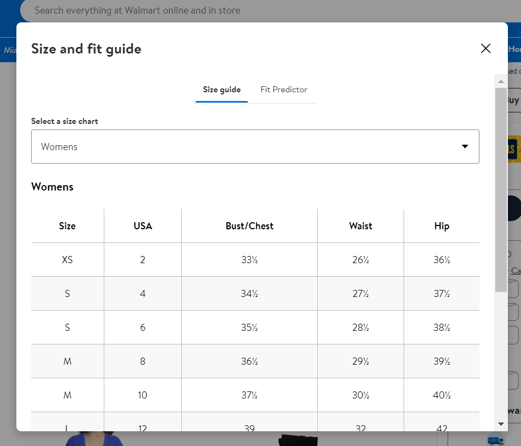Select the XS size row cell
521x446 pixels.
(x=68, y=260)
